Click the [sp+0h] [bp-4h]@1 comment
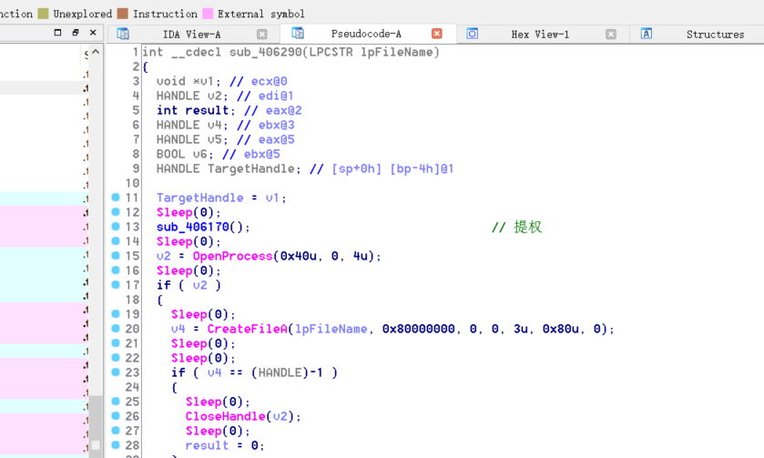This screenshot has height=458, width=764. point(392,169)
